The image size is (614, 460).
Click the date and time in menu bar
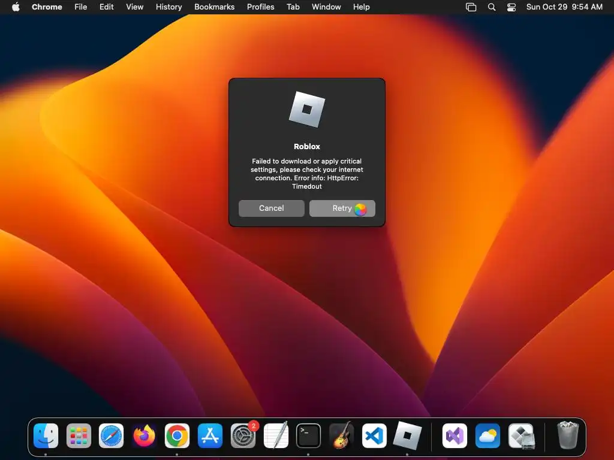tap(564, 7)
